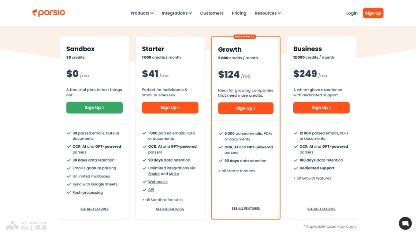Click the Webhooks feature link
The height and width of the screenshot is (234, 416).
coord(158,182)
